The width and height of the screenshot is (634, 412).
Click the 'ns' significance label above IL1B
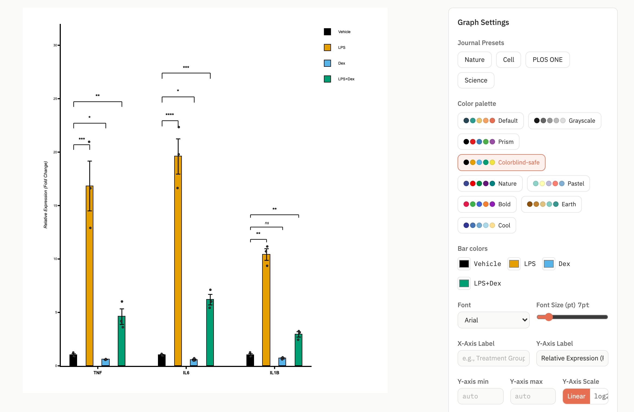coord(267,223)
